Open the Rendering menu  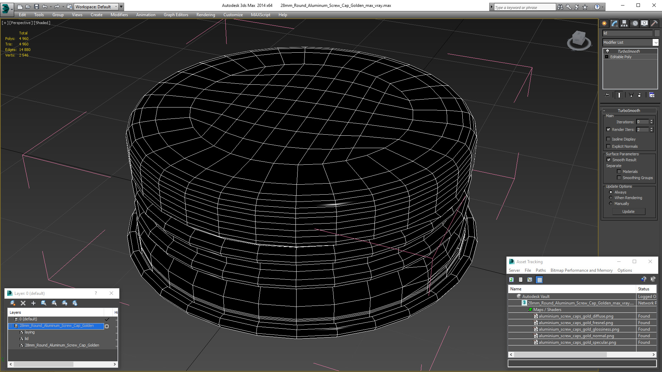pyautogui.click(x=205, y=15)
